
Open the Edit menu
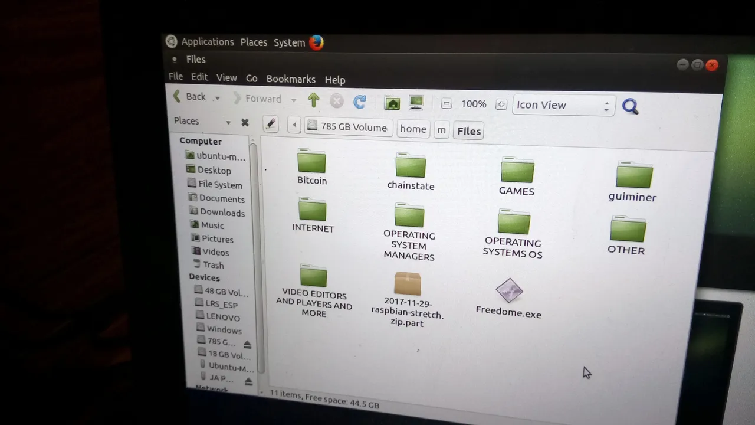pyautogui.click(x=199, y=77)
